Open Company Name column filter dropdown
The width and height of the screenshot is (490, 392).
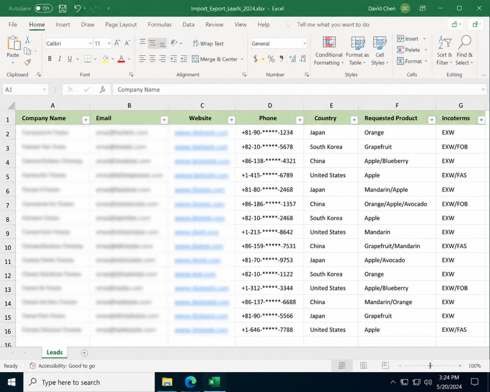tap(86, 120)
